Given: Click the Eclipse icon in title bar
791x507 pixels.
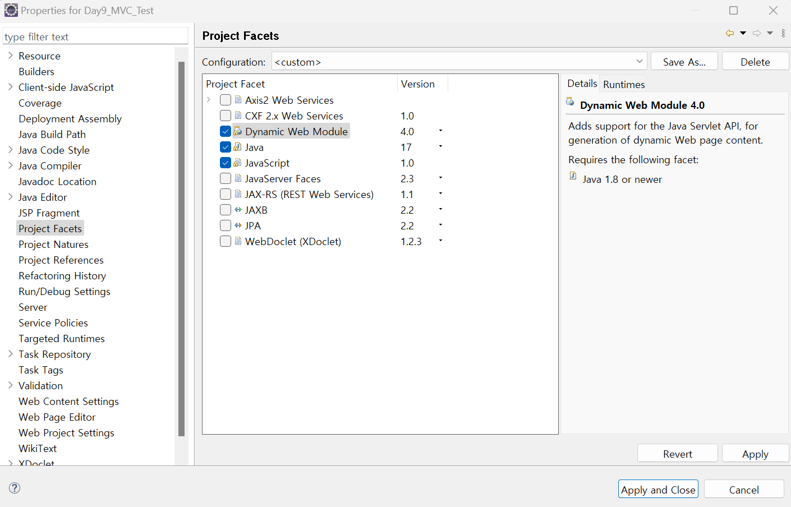Looking at the screenshot, I should pyautogui.click(x=11, y=10).
